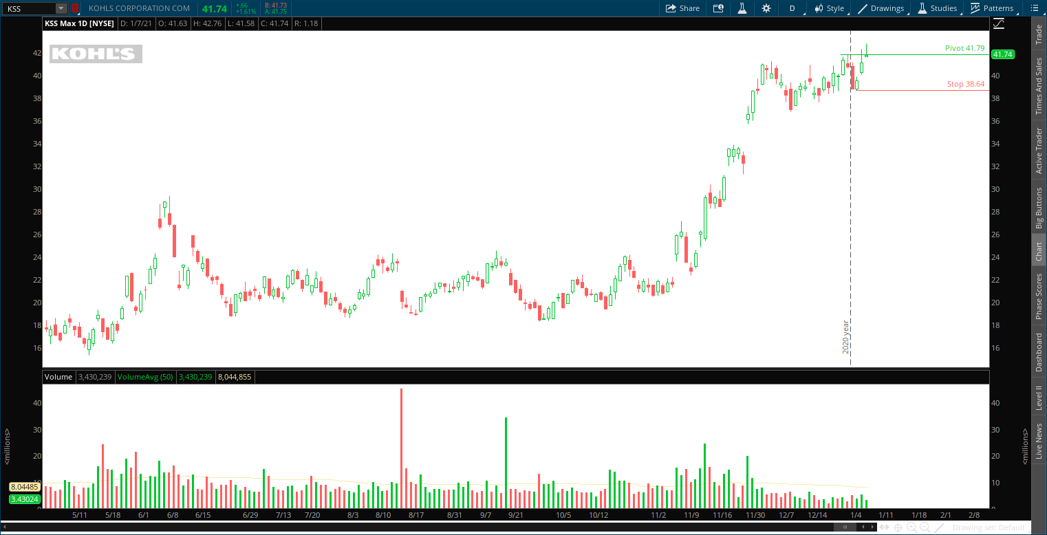Click the KSS Max 1D [NYSE] chart label
Screen dimensions: 1047x535
tap(80, 23)
